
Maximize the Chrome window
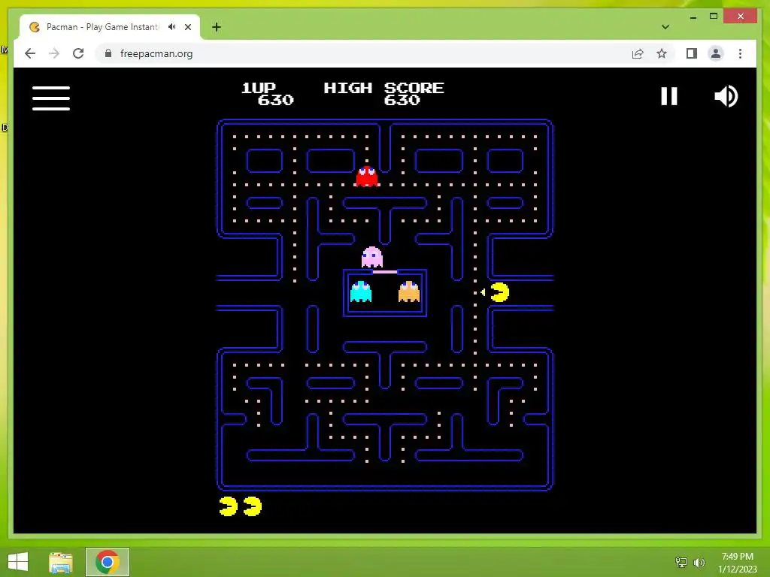click(x=714, y=17)
